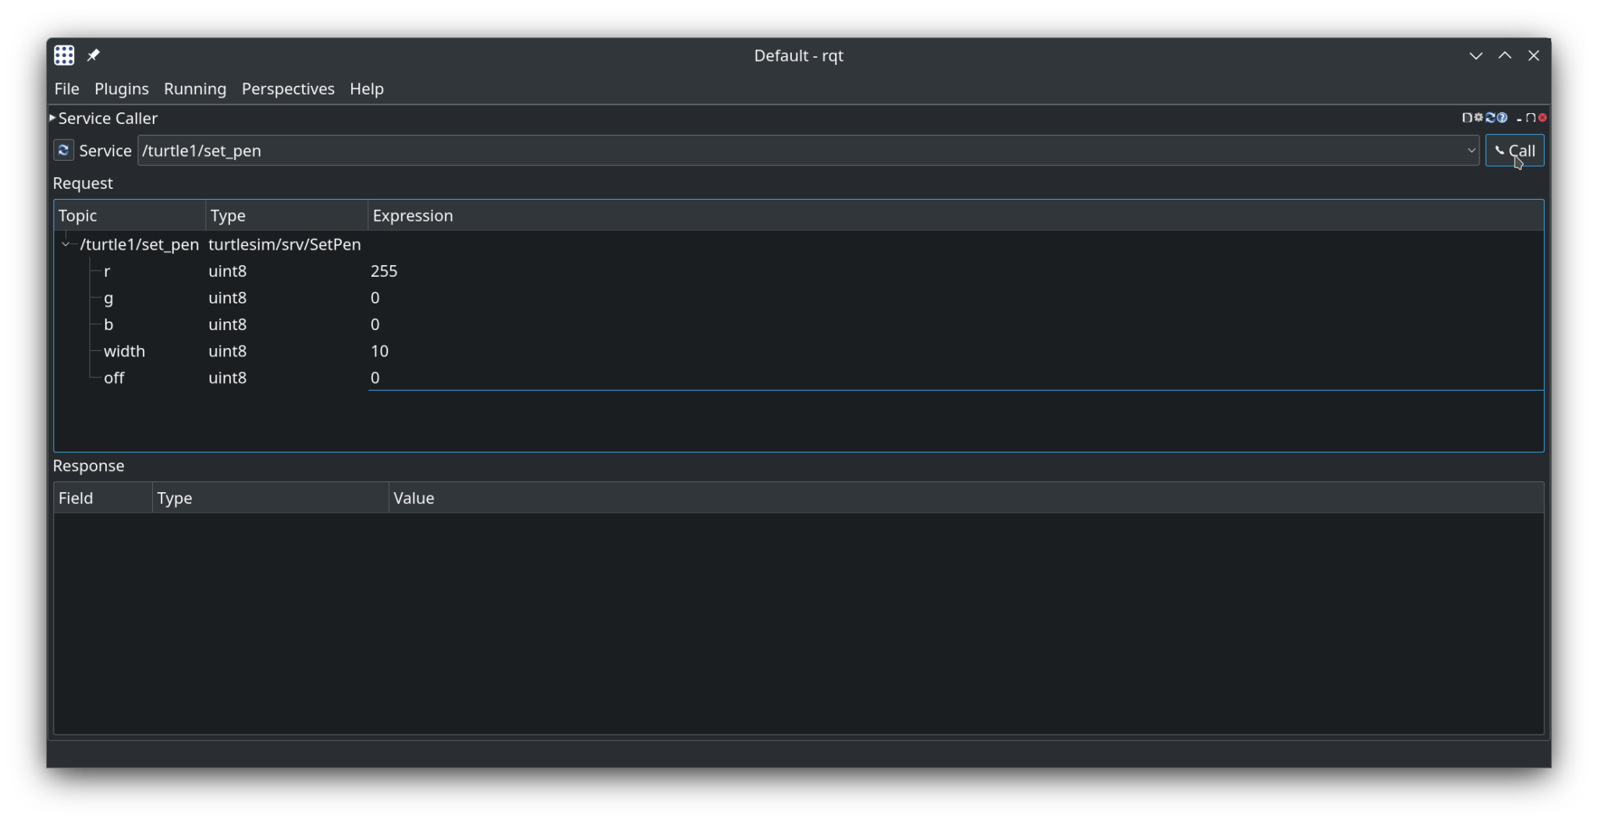Screen dimensions: 1598x823
Task: Collapse the rqt window with the down chevron
Action: tap(1475, 55)
